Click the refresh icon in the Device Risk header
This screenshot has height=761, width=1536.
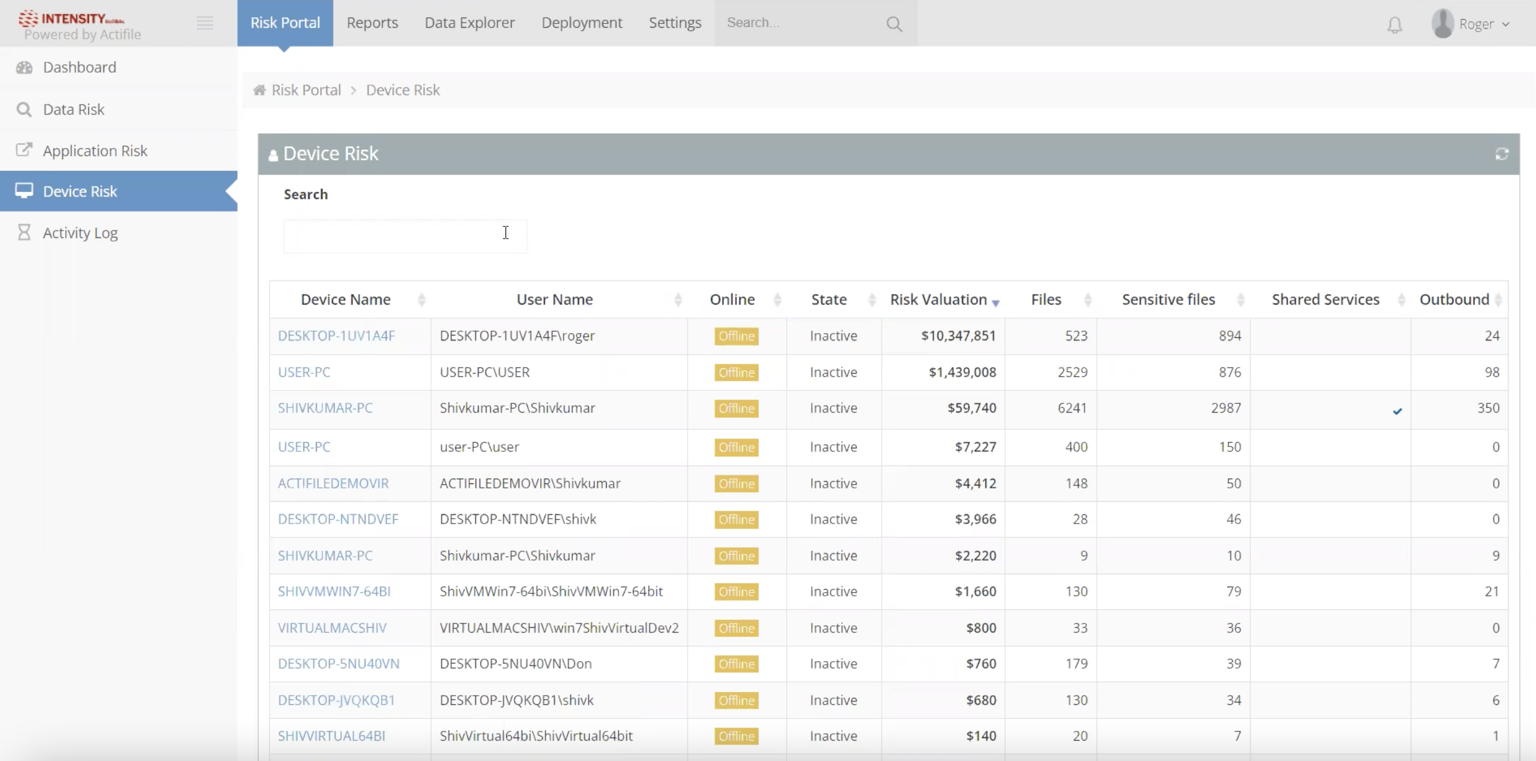pos(1501,154)
